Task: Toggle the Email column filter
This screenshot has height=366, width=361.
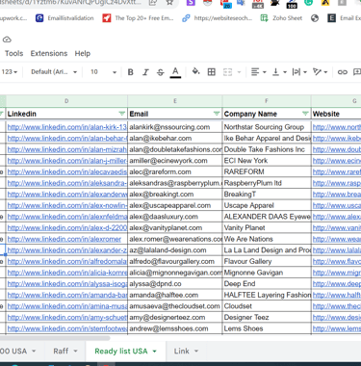Action: click(217, 114)
